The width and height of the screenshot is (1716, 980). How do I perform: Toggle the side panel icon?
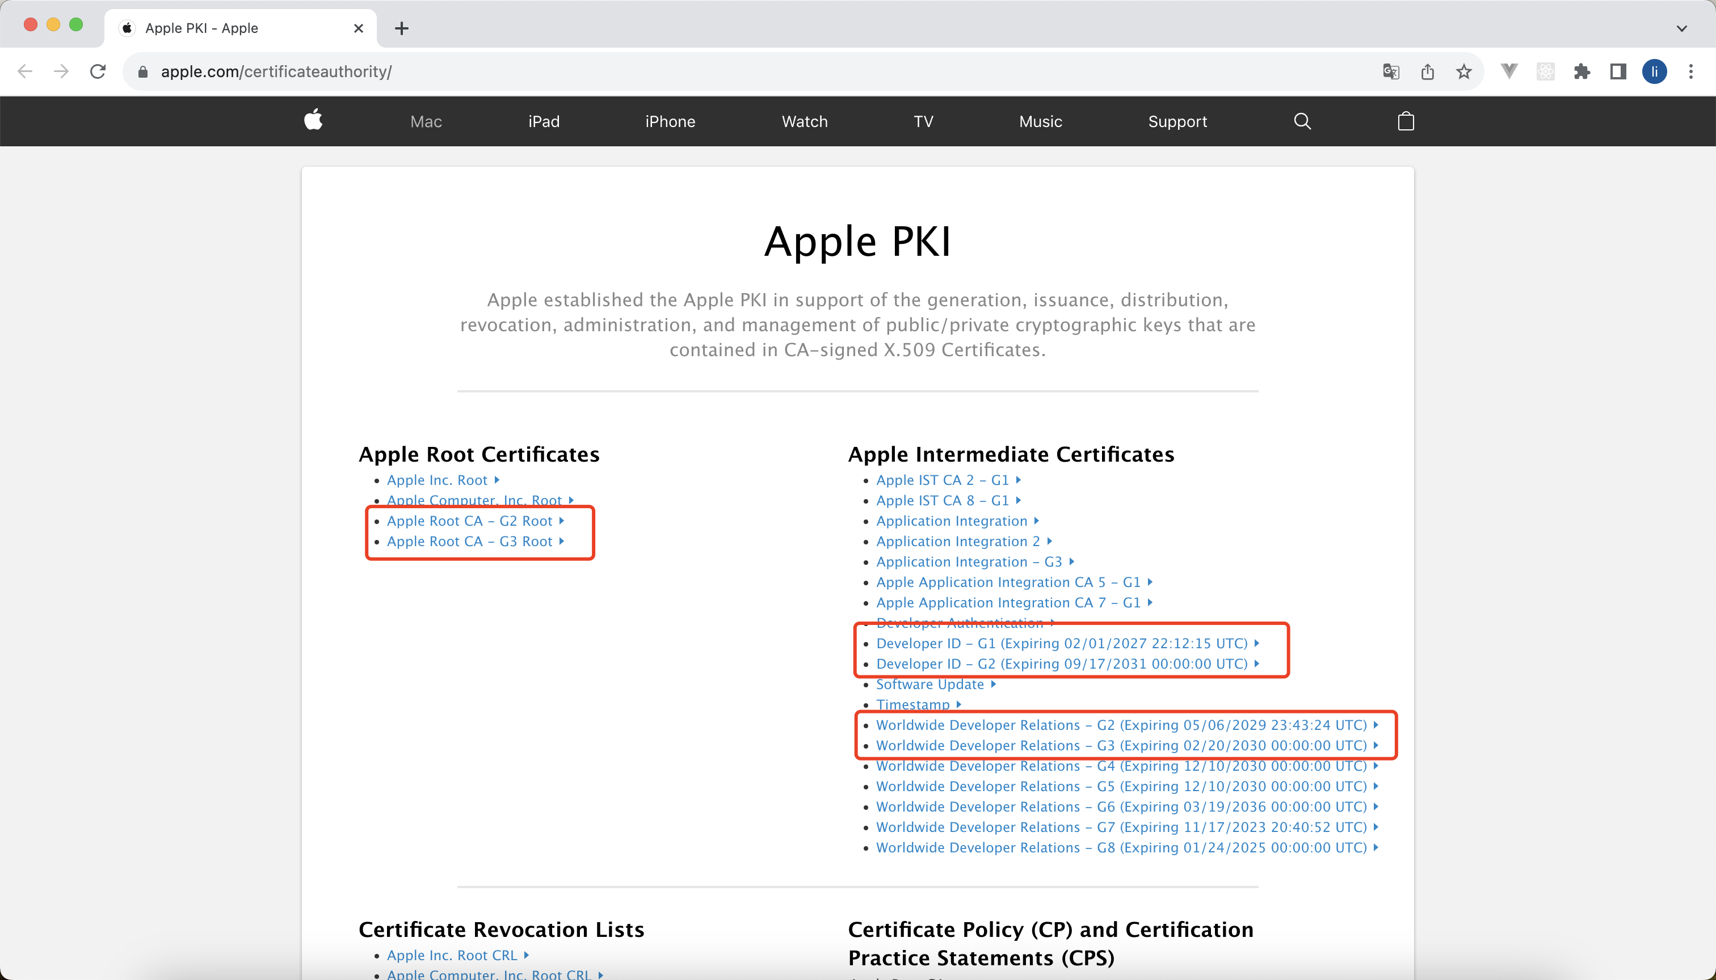(1618, 71)
